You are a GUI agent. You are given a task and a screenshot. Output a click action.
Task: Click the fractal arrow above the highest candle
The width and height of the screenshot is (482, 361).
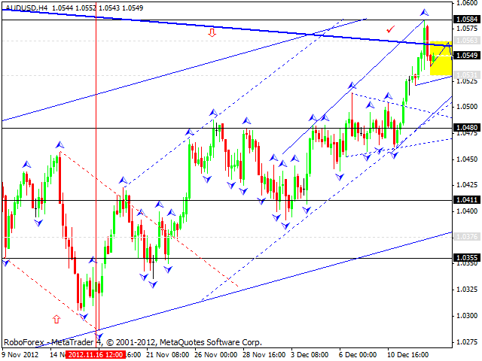(x=425, y=13)
